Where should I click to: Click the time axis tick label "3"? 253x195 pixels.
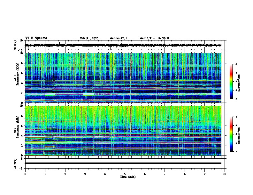coord(85,174)
